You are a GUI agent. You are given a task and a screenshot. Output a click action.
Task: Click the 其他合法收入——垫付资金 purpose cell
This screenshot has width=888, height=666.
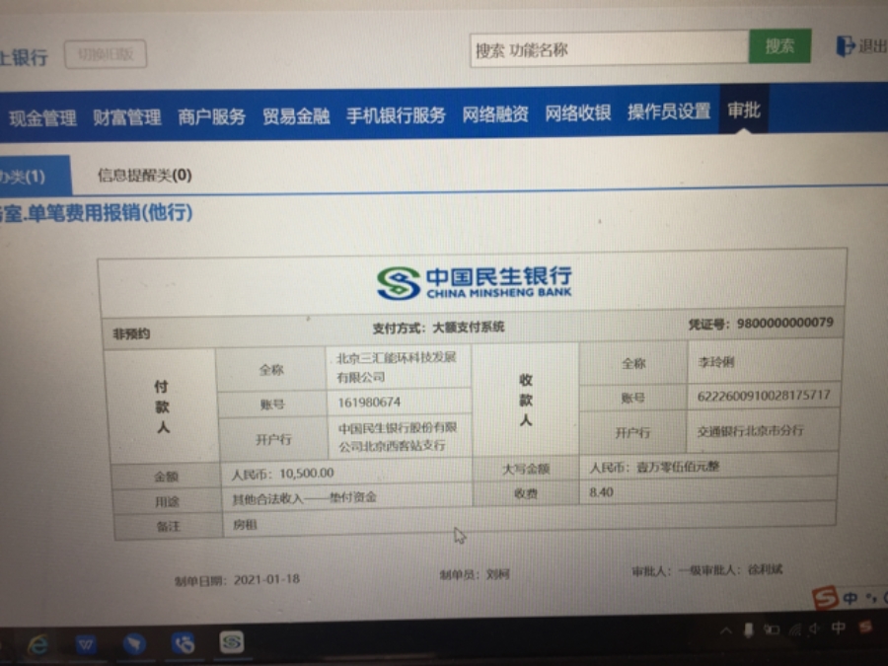(304, 498)
